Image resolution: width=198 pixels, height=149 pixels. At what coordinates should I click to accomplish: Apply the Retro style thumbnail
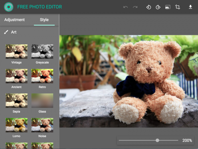[x=42, y=76]
